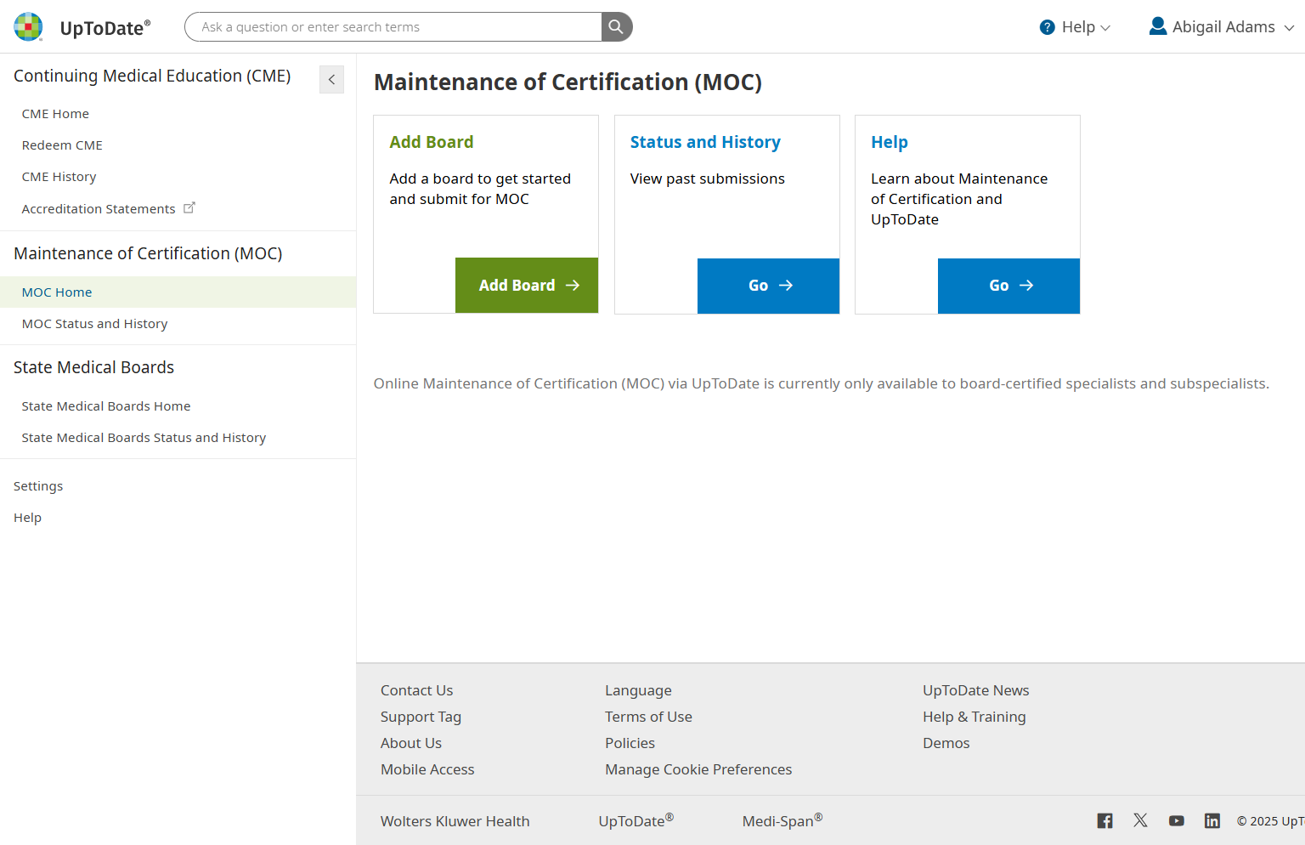Open Redeem CME in sidebar
Screen dimensions: 1305x845
tap(62, 145)
